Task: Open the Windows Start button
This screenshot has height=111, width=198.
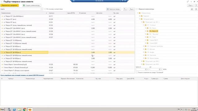Action: 2,109
